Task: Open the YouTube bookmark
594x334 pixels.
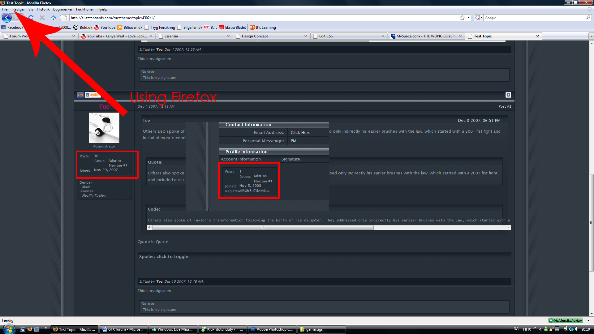Action: (105, 27)
